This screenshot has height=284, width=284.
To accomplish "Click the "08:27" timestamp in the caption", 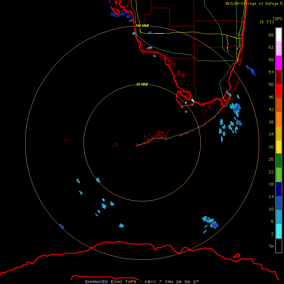I will tap(192, 282).
